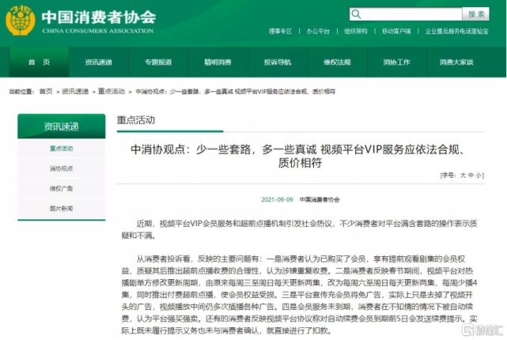Click the magnifier icon in search box
Image resolution: width=507 pixels, height=340 pixels.
coord(356,14)
